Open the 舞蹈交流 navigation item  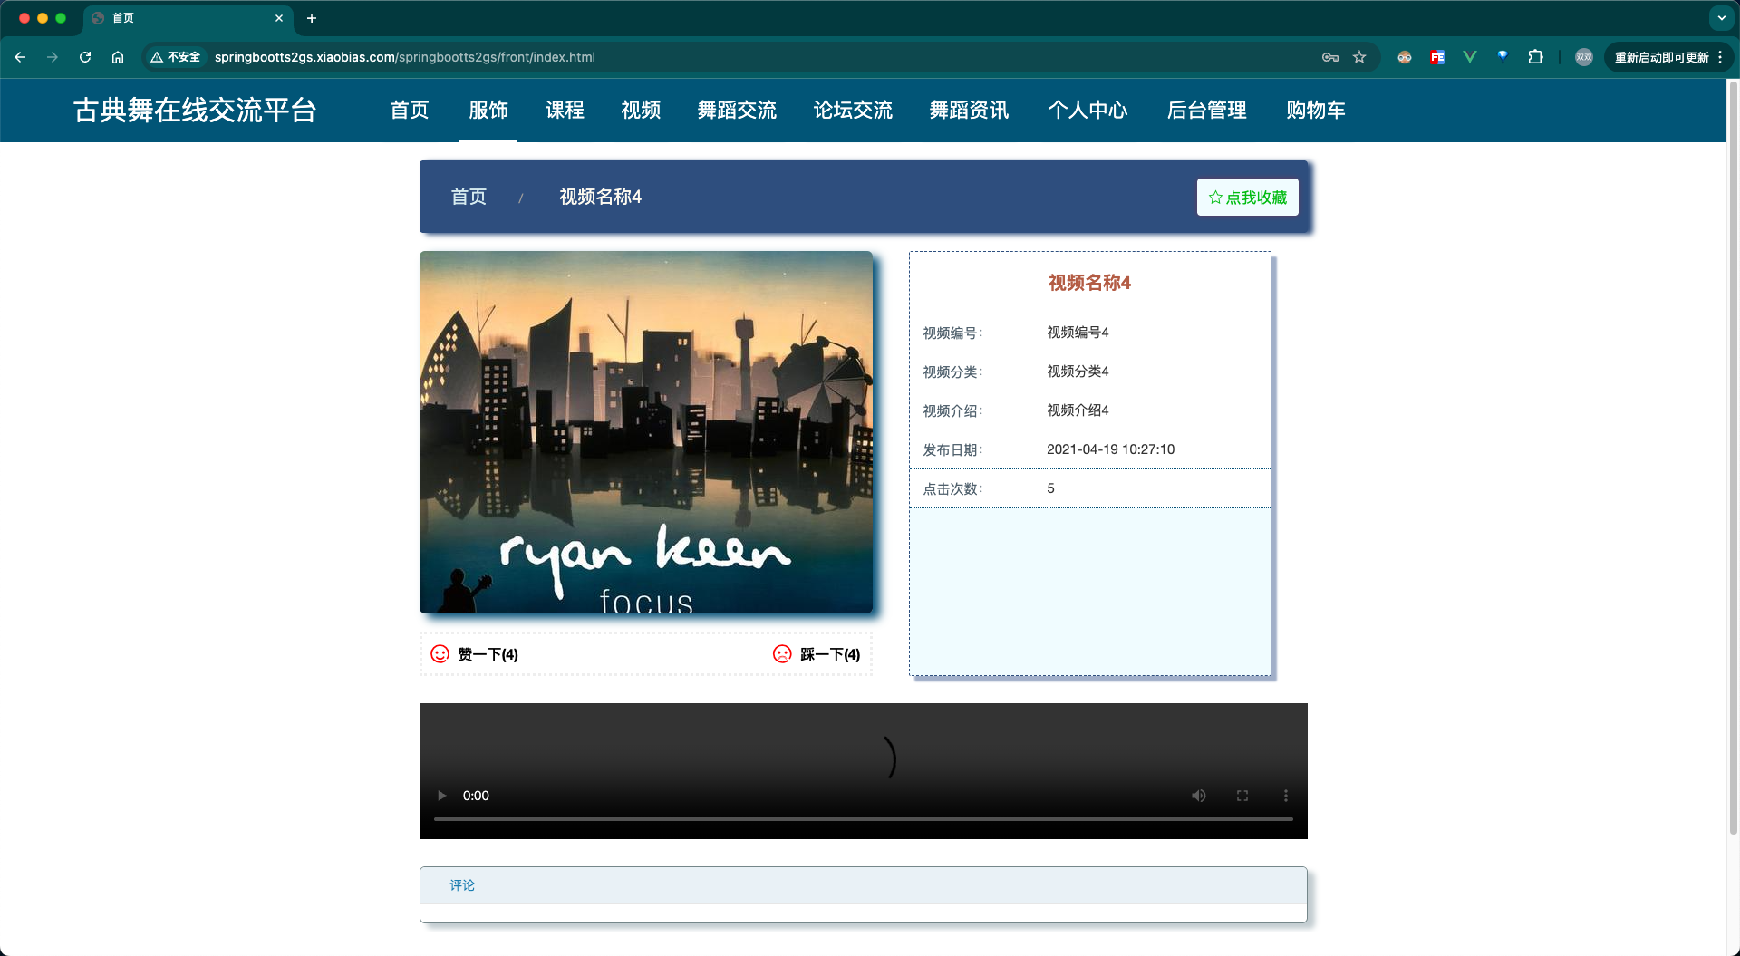[x=737, y=111]
